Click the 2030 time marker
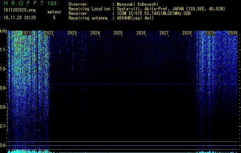Viewport: 241px width, 153px height. pos(233,33)
